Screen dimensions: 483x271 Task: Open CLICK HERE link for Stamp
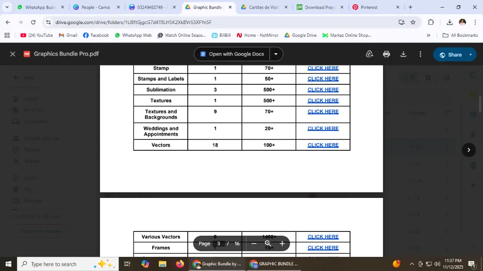click(x=323, y=68)
